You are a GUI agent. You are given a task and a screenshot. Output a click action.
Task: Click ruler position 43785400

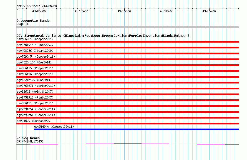pyautogui.click(x=81, y=11)
